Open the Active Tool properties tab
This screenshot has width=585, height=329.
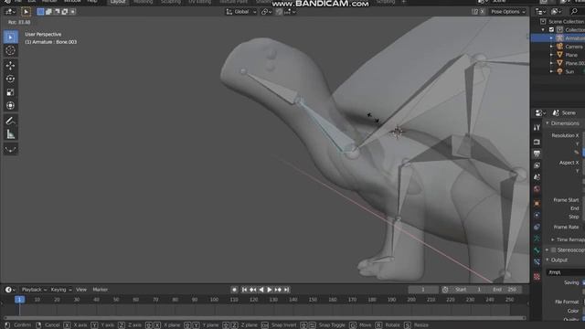point(537,128)
